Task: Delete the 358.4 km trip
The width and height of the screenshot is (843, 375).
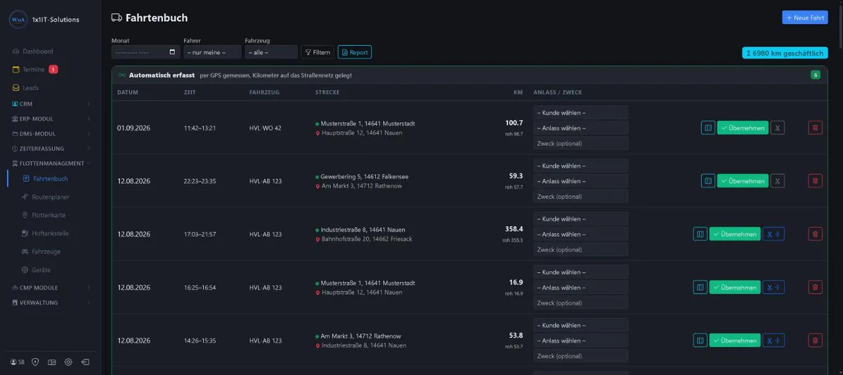Action: [x=815, y=234]
